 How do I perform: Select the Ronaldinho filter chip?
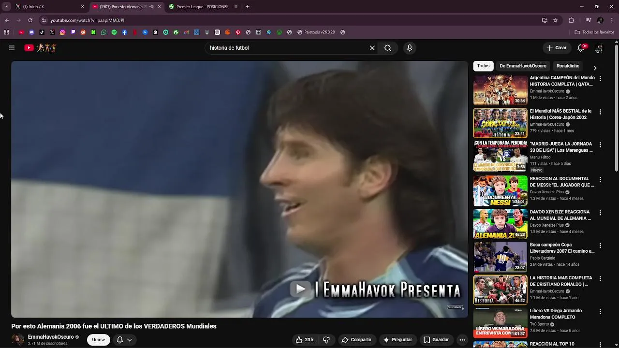(568, 66)
